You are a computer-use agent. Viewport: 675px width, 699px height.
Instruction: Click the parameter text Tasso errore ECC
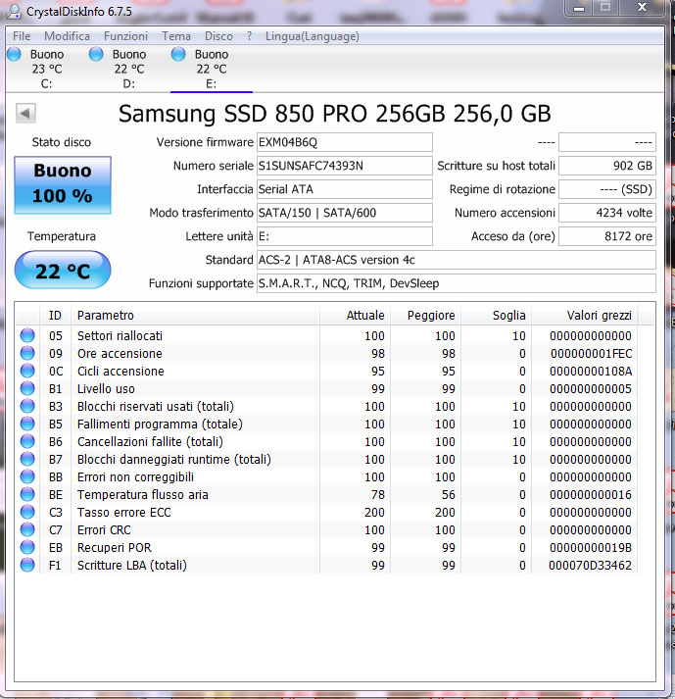(124, 512)
